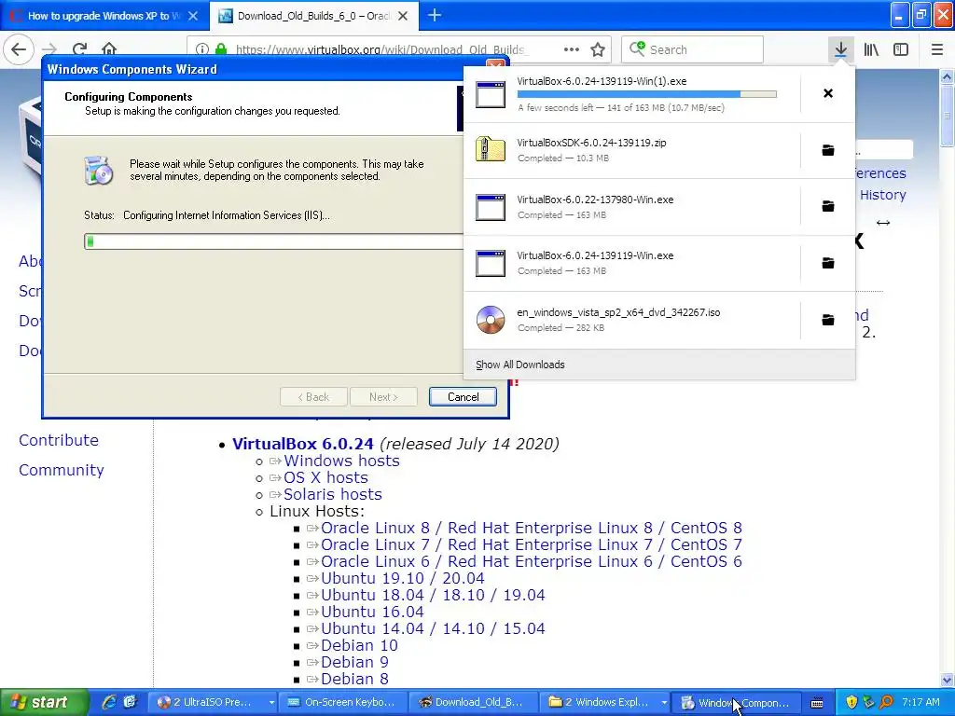Open the en_windows_vista_sp2_x64 iso download entry

click(x=631, y=320)
